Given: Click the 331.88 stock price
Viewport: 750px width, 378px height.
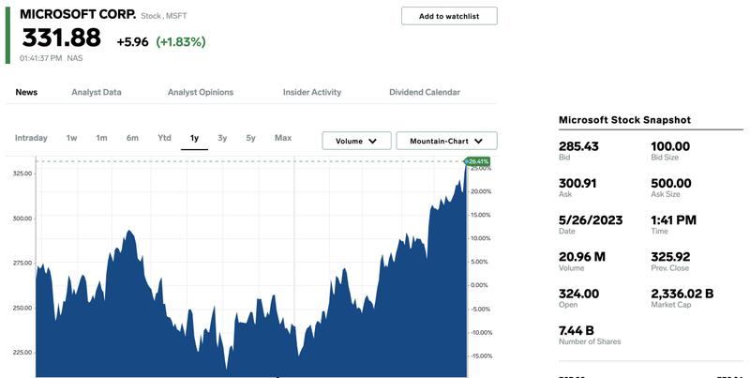Looking at the screenshot, I should point(61,38).
